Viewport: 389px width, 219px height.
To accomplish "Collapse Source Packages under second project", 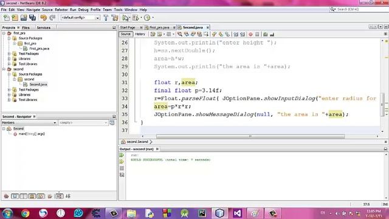I will tap(9, 74).
